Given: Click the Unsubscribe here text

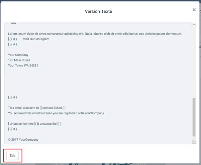Looking at the screenshot, I should pyautogui.click(x=22, y=124).
